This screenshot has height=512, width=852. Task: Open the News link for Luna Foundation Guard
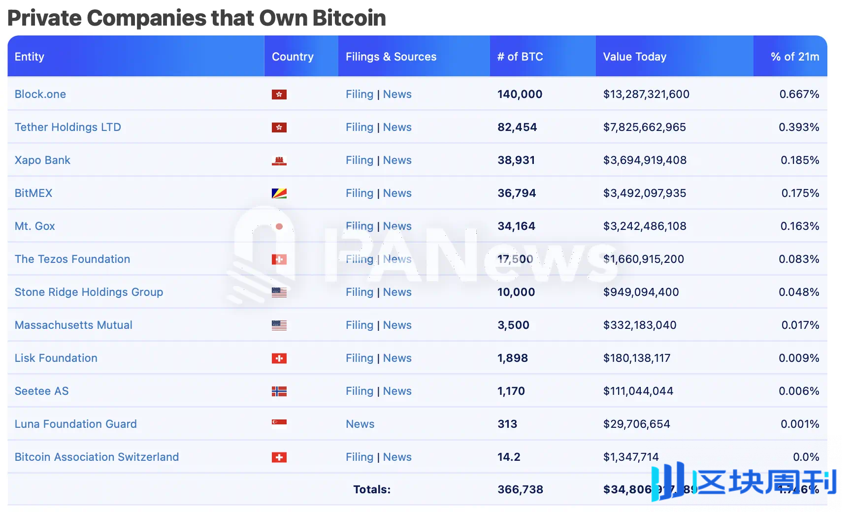(360, 424)
